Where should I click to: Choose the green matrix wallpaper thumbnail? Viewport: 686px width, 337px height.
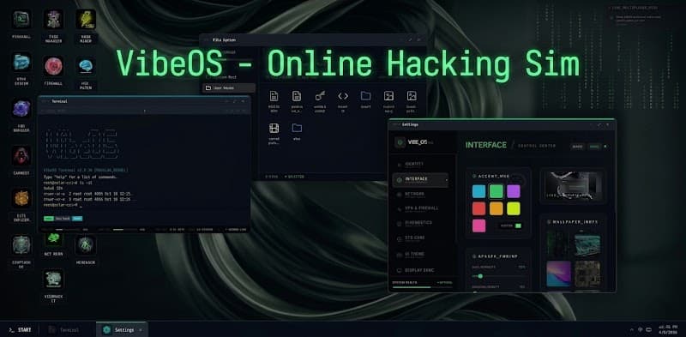tap(558, 244)
